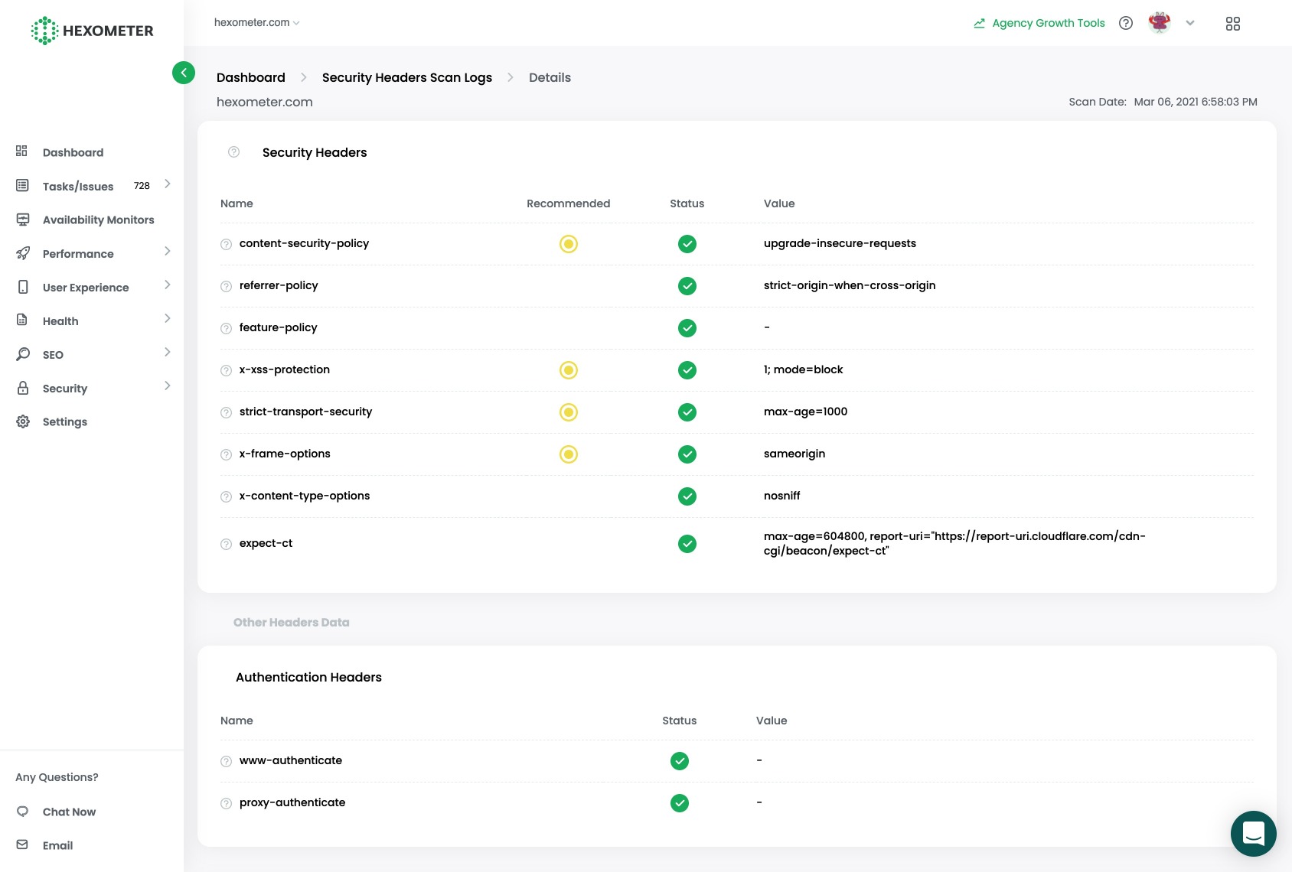
Task: Click green status check for referrer-policy
Action: coord(687,286)
